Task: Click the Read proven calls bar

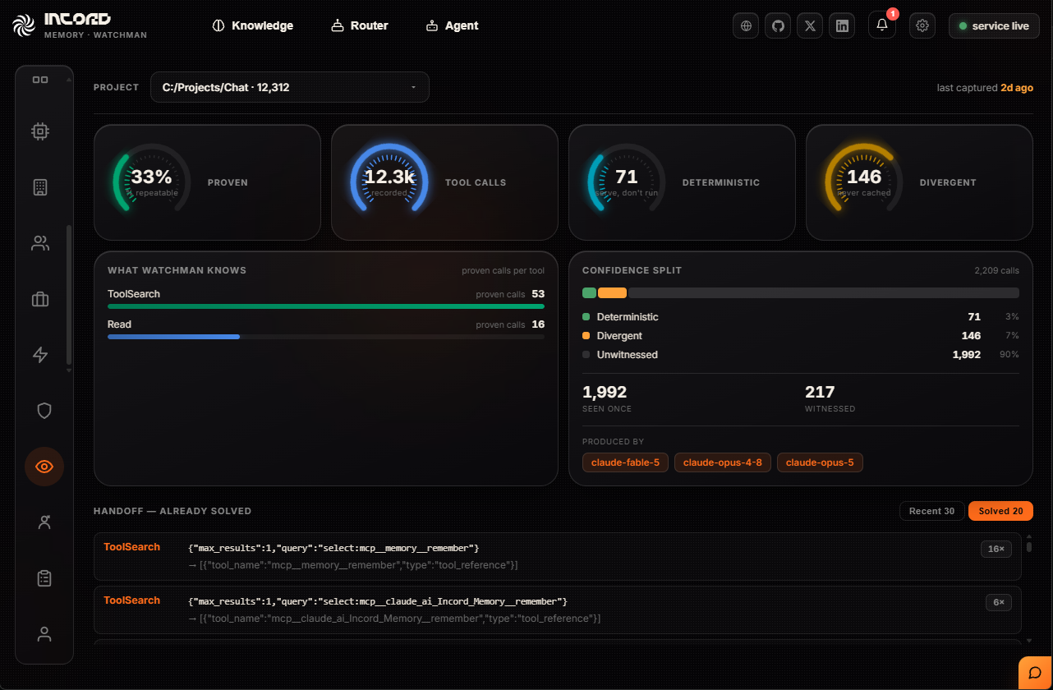Action: 326,337
